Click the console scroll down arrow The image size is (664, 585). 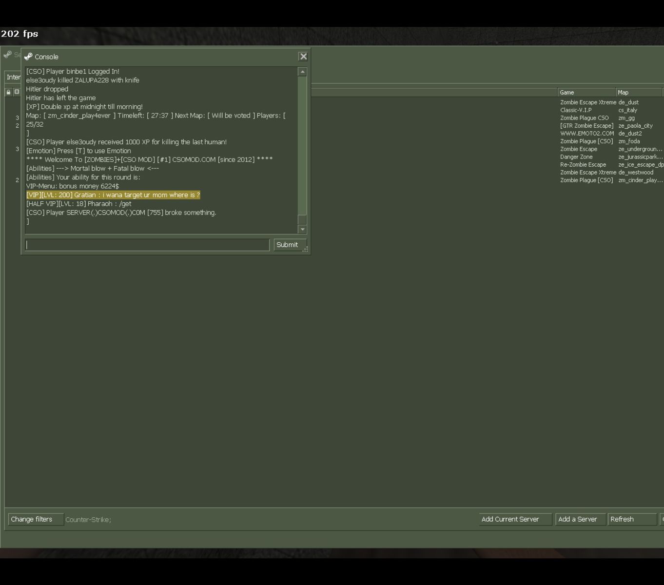tap(302, 229)
